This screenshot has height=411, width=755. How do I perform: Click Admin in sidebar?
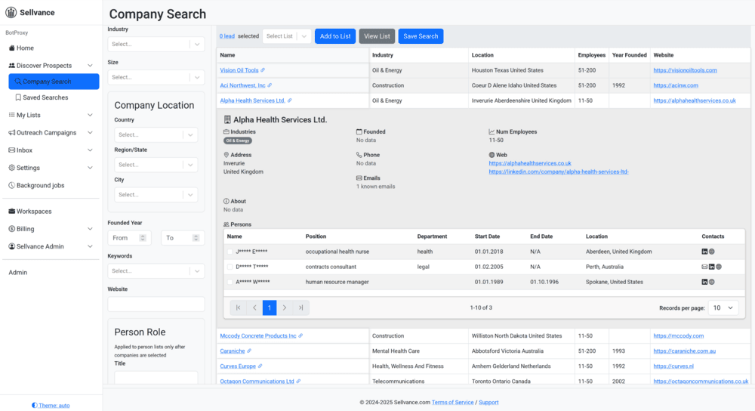(x=18, y=272)
